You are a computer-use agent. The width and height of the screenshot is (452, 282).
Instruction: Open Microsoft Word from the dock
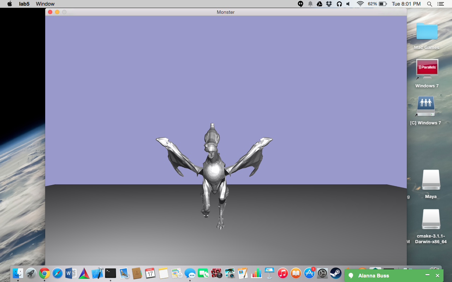coord(71,273)
